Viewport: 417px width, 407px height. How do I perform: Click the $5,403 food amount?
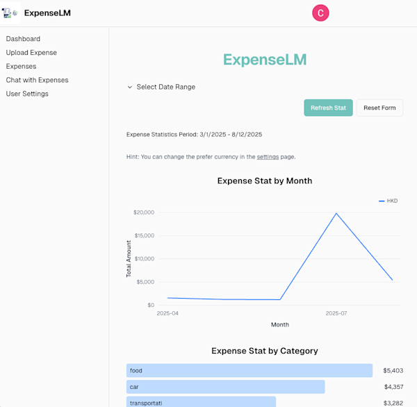click(x=393, y=371)
